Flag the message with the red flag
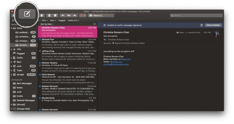The width and height of the screenshot is (234, 124). coord(81,15)
